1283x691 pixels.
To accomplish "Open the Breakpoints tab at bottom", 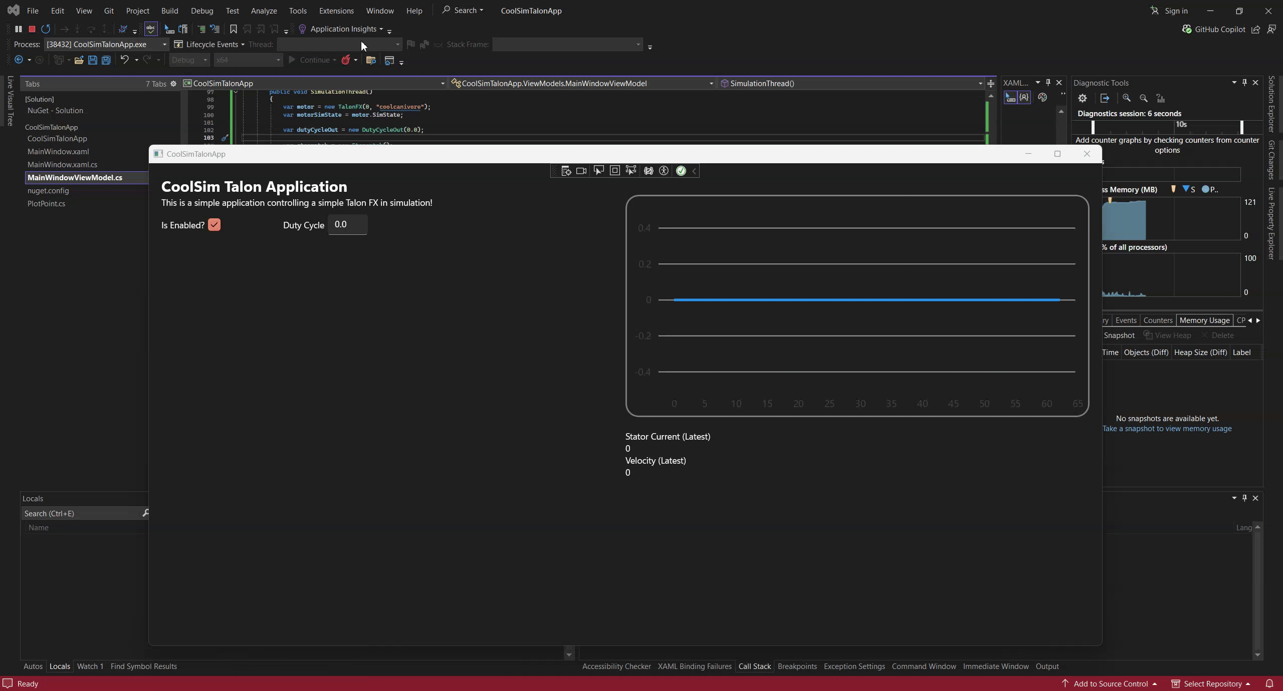I will [x=797, y=666].
